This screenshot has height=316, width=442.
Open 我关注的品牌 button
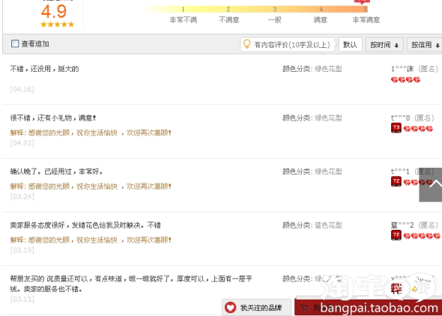tap(256, 307)
